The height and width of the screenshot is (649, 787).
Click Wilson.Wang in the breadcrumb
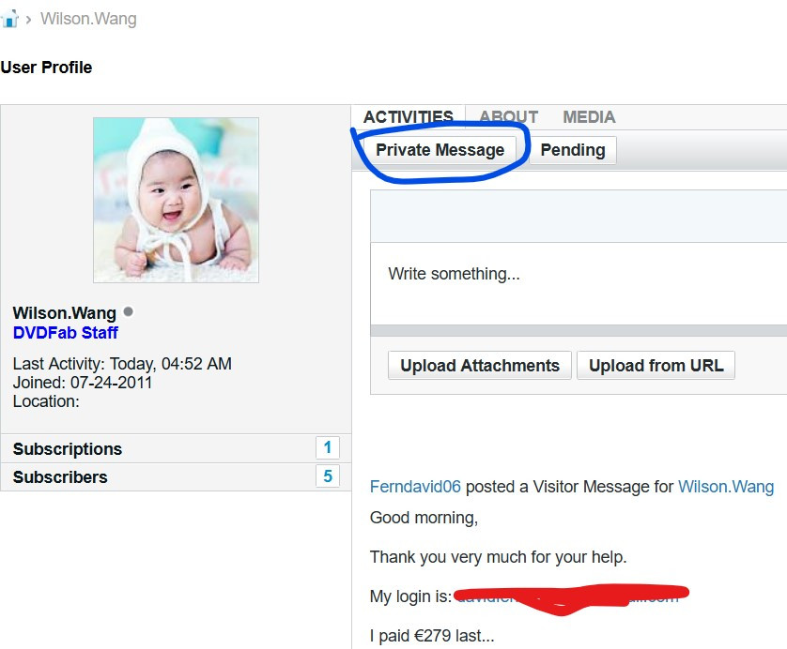tap(88, 19)
